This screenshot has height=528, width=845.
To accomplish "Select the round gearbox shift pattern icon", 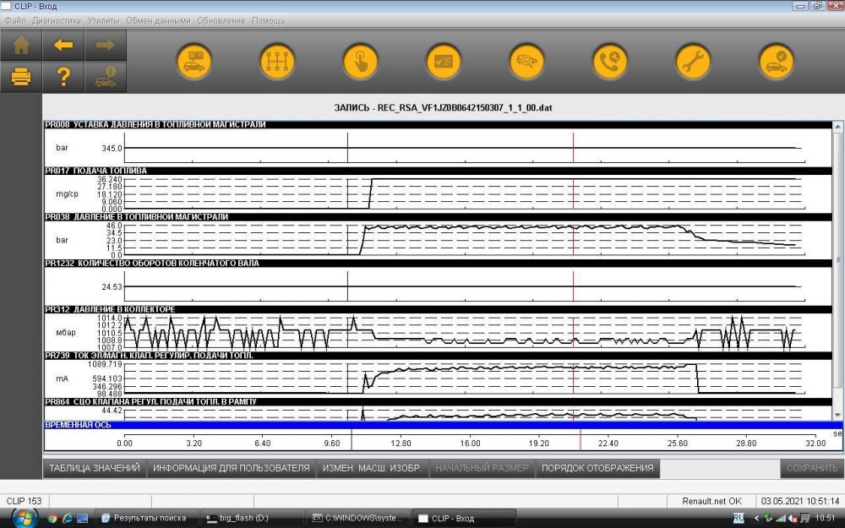I will coord(277,62).
